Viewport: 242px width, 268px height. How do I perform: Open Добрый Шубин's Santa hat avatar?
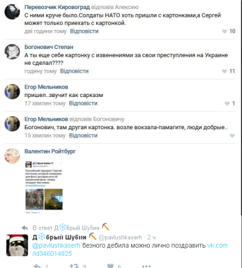(17, 245)
